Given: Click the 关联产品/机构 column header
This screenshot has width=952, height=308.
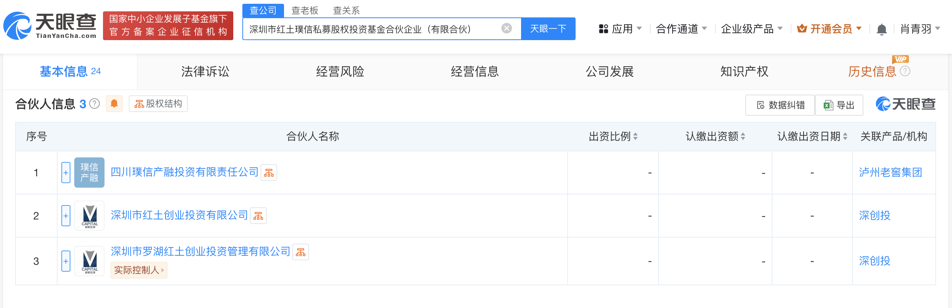Looking at the screenshot, I should (894, 136).
